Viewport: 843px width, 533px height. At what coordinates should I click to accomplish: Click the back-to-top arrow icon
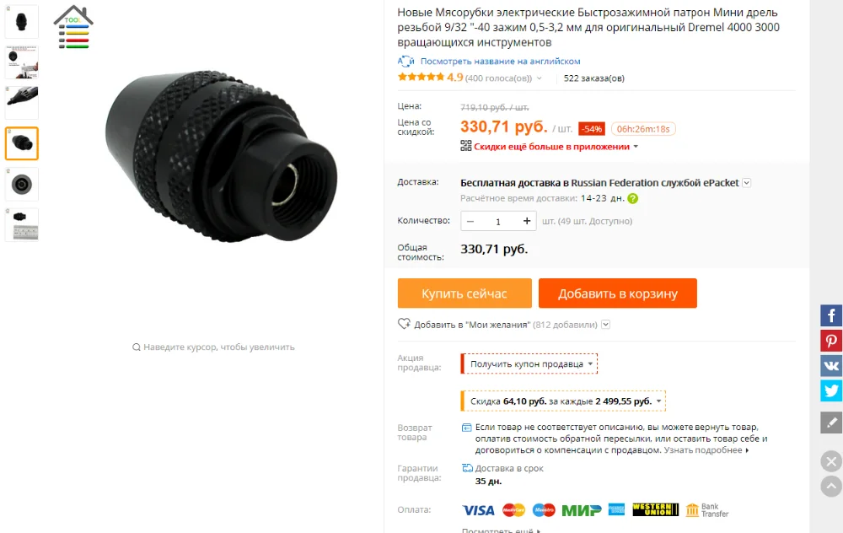[831, 487]
